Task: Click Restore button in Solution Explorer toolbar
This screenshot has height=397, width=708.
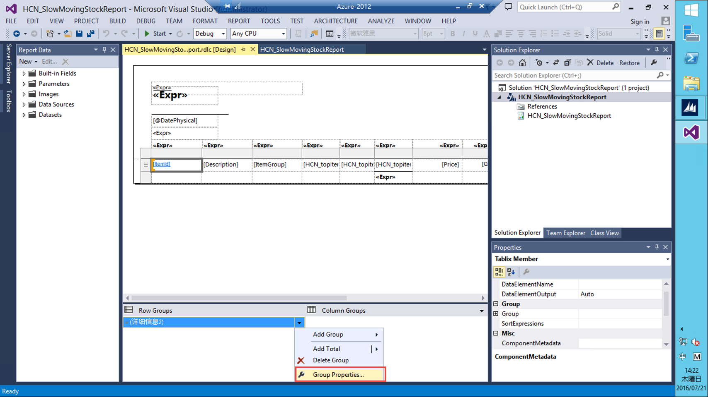Action: 629,63
